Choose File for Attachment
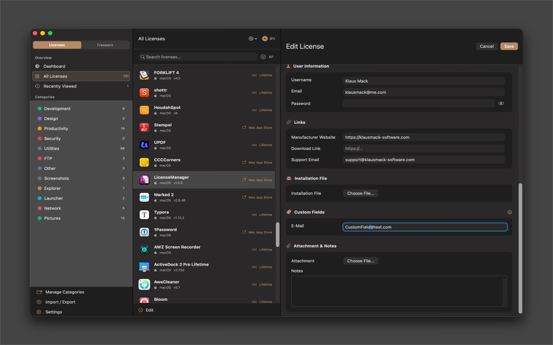Screen dimensions: 553x345 point(361,261)
